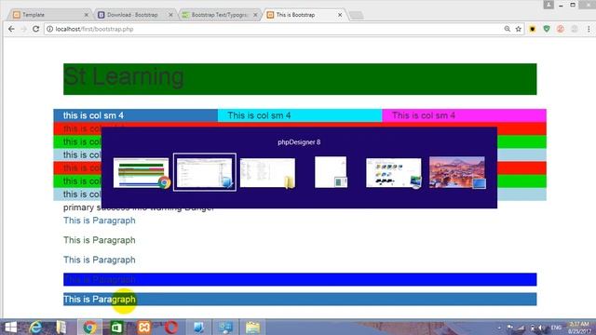Open Chrome's three-dot menu
596x335 pixels.
coord(589,29)
